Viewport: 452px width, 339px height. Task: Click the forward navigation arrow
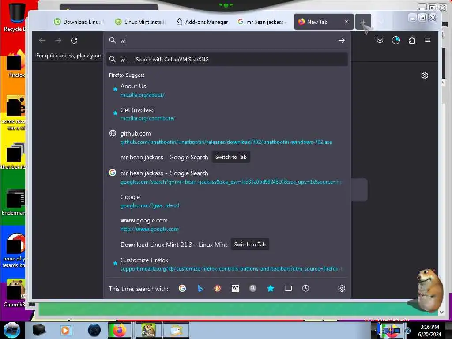coord(58,41)
